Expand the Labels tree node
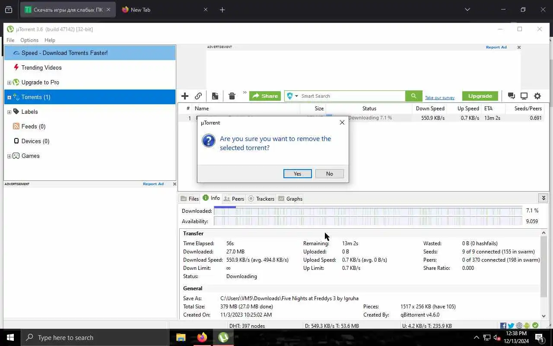553x346 pixels. (9, 112)
